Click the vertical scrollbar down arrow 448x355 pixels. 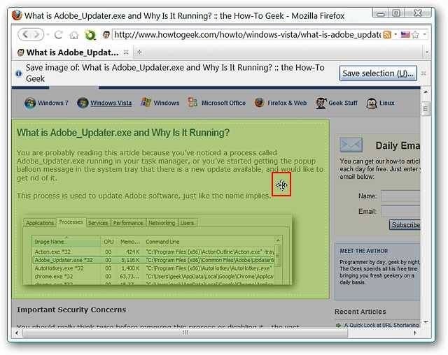tap(426, 322)
